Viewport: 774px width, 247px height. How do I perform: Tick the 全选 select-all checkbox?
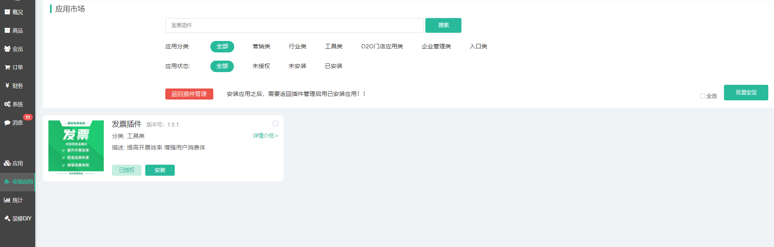(702, 96)
